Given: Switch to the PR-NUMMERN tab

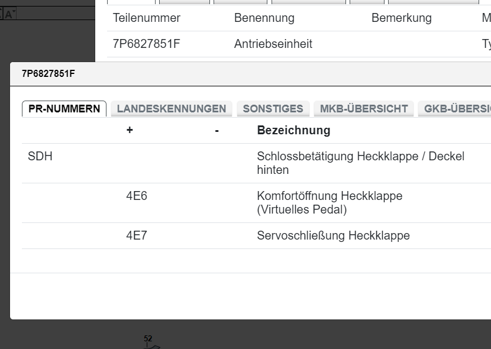Looking at the screenshot, I should [63, 108].
